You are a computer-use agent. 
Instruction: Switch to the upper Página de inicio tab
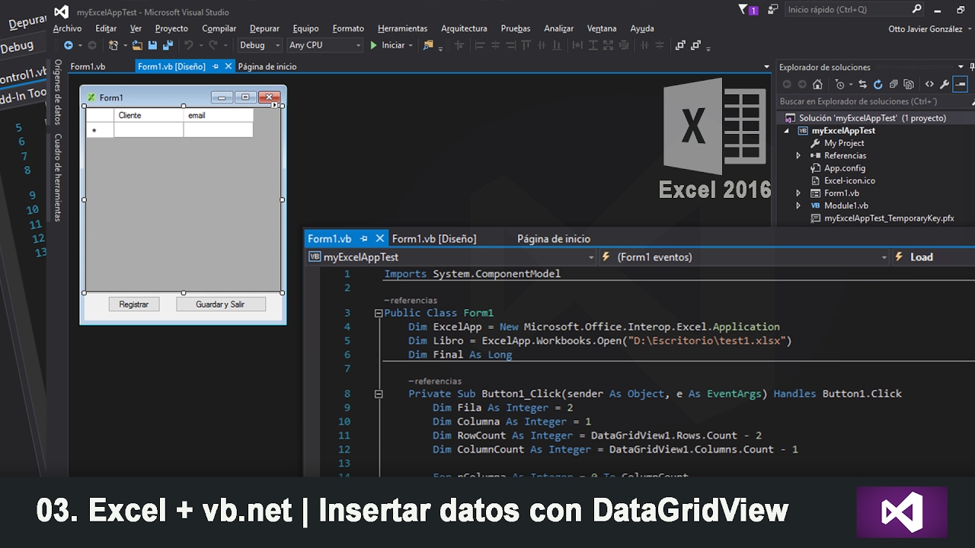[267, 67]
